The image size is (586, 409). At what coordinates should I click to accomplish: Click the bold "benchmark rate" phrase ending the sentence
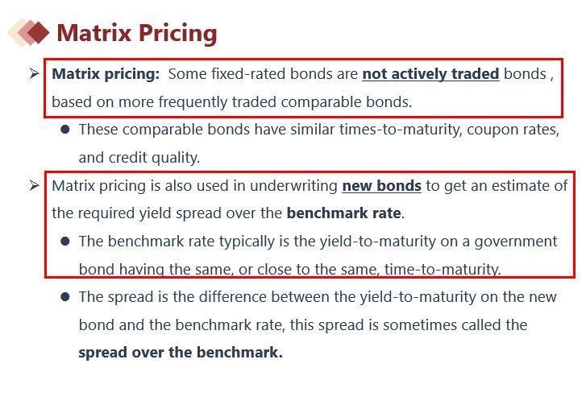pyautogui.click(x=343, y=213)
